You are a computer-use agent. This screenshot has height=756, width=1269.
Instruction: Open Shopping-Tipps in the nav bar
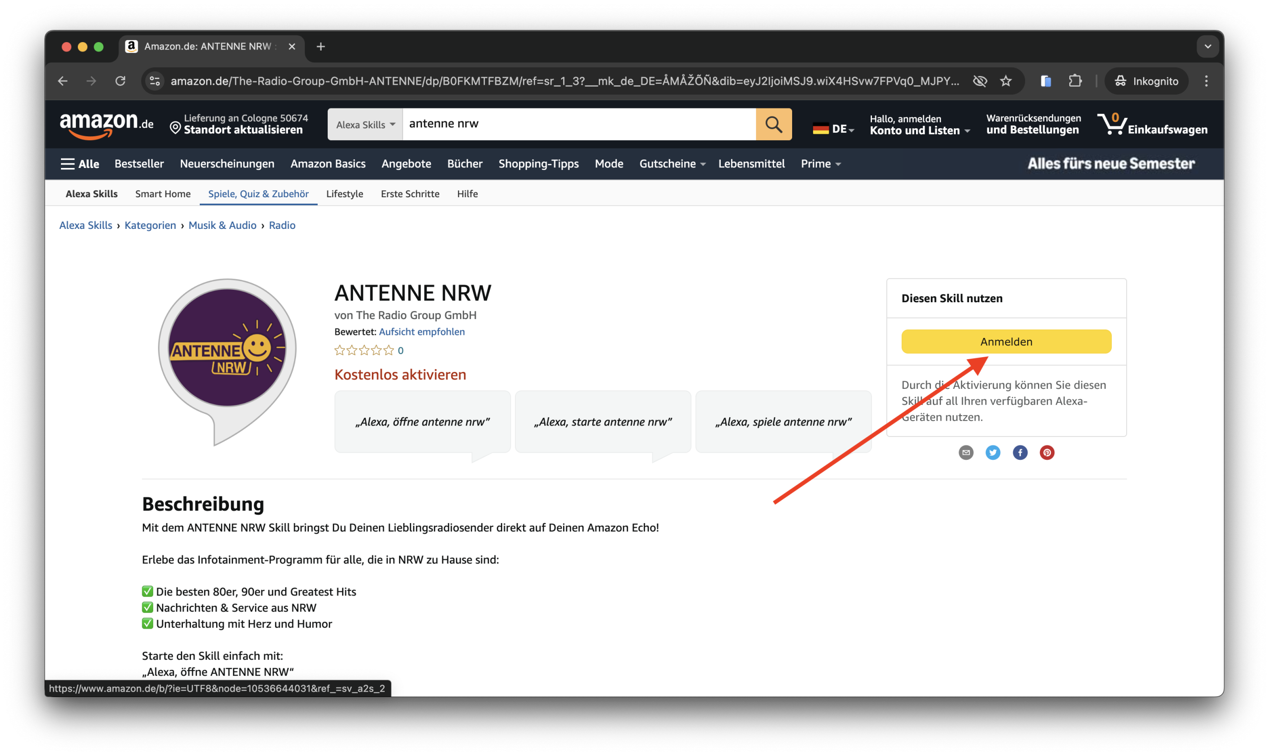point(538,164)
